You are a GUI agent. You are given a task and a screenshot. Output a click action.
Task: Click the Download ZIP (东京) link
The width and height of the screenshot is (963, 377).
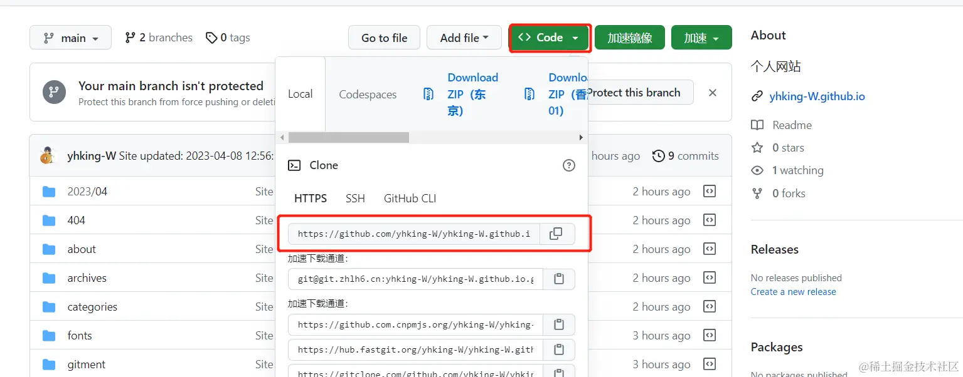pyautogui.click(x=472, y=94)
